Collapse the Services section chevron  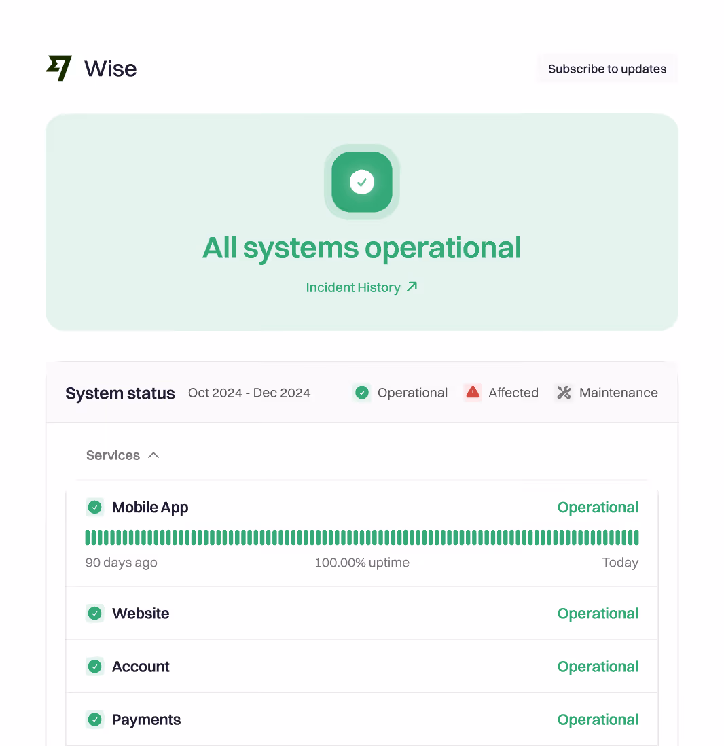[153, 455]
